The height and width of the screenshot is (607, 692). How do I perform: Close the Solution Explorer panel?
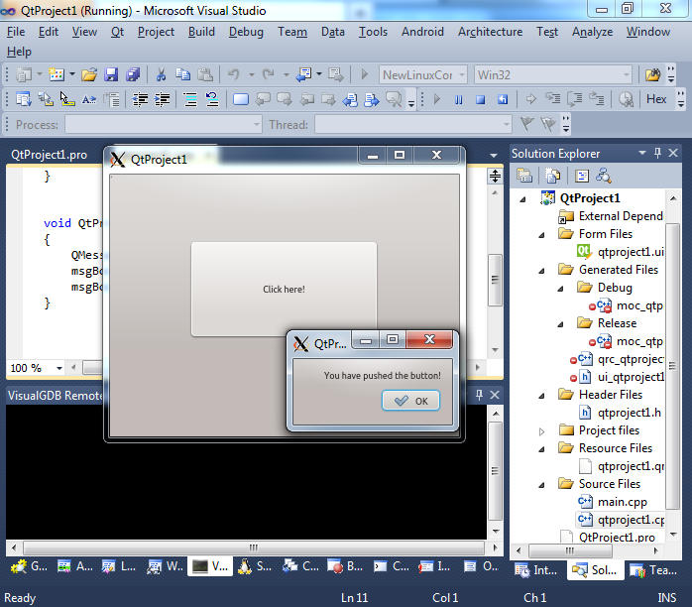[672, 153]
